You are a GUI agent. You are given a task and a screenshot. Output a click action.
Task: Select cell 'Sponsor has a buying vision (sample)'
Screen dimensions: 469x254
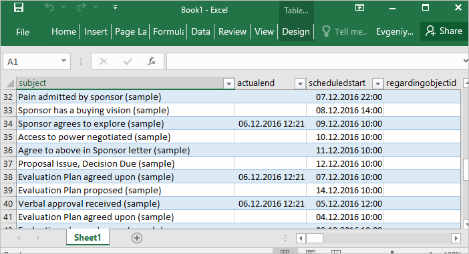pos(126,111)
